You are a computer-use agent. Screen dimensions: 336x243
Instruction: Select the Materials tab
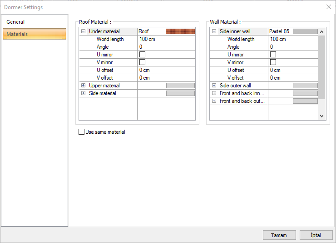pyautogui.click(x=35, y=34)
